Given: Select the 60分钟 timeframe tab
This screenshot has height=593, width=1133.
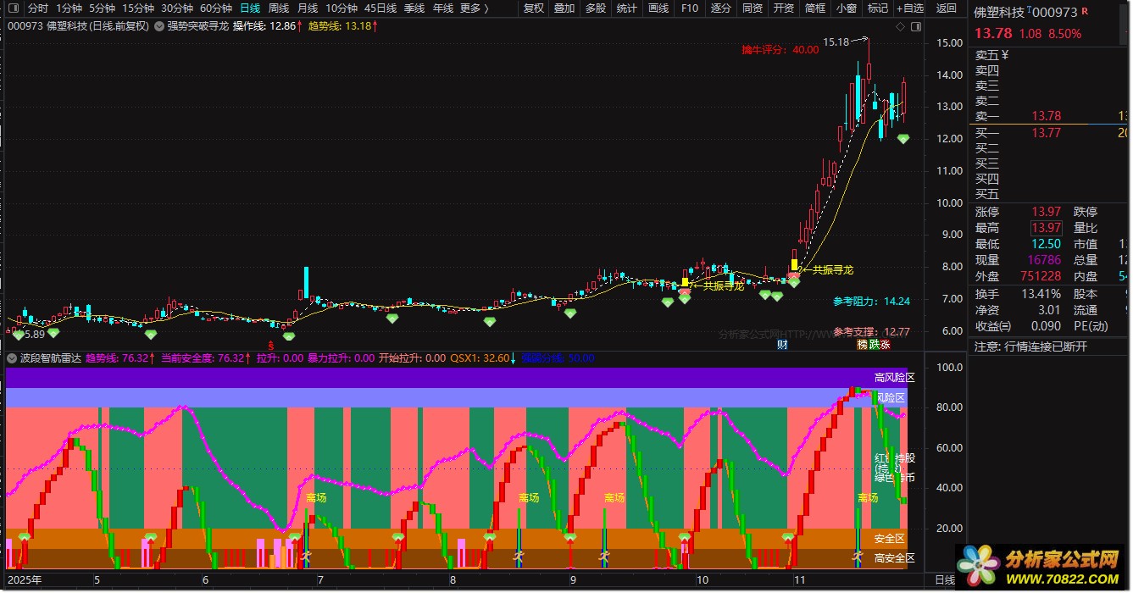Looking at the screenshot, I should click(x=216, y=8).
